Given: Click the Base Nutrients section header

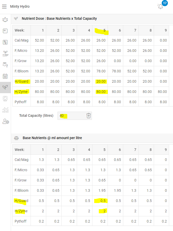Looking at the screenshot, I should (52, 138).
